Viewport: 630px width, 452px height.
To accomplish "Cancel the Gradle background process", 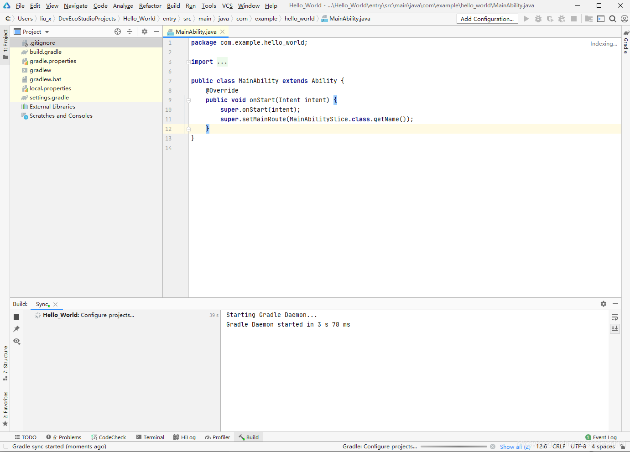I will point(493,447).
